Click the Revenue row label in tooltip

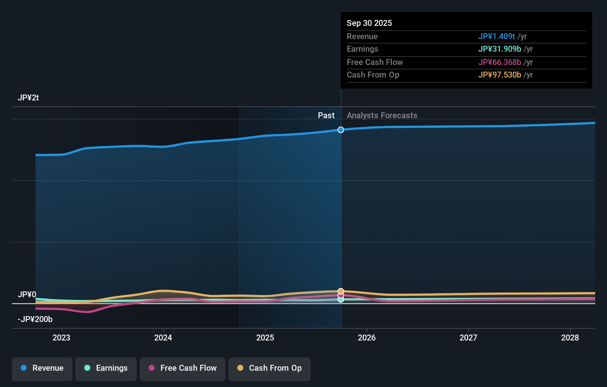point(362,36)
